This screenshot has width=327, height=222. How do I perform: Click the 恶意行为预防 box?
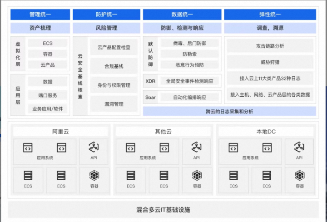[x=189, y=65]
